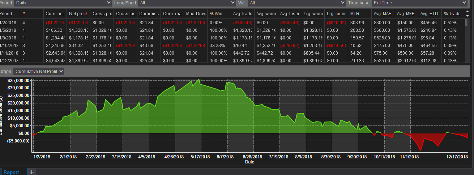Sort by the % Win column header
Image resolution: width=474 pixels, height=175 pixels.
[218, 14]
